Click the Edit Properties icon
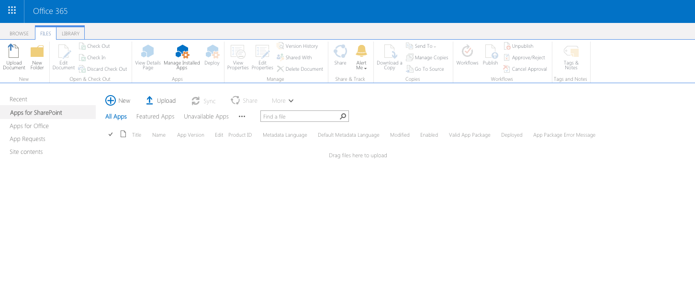The width and height of the screenshot is (695, 293). 262,55
